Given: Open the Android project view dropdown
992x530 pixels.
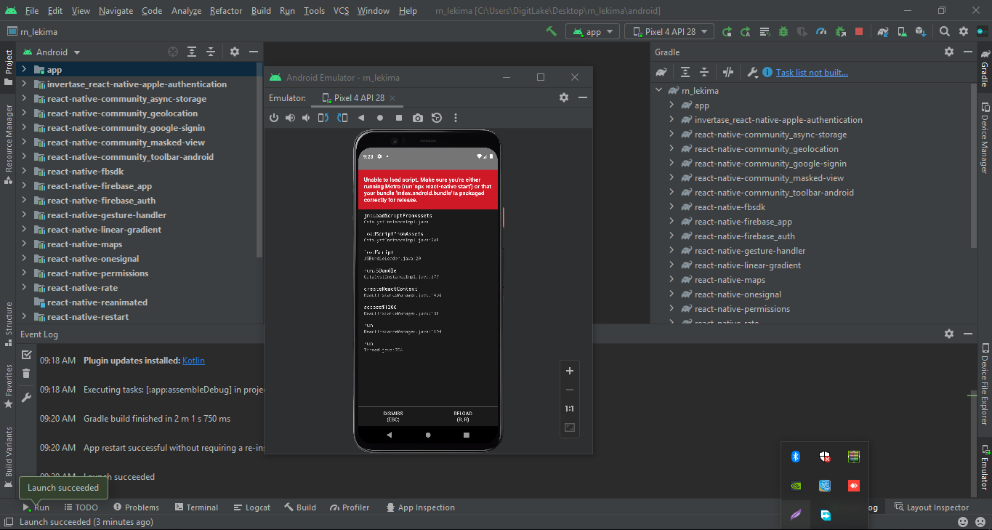Looking at the screenshot, I should click(x=52, y=52).
